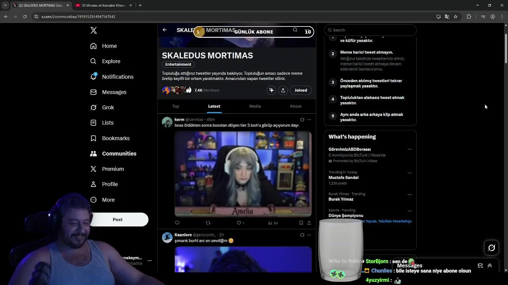Open a new browser tab
Screen dimensions: 508x285
[140, 6]
